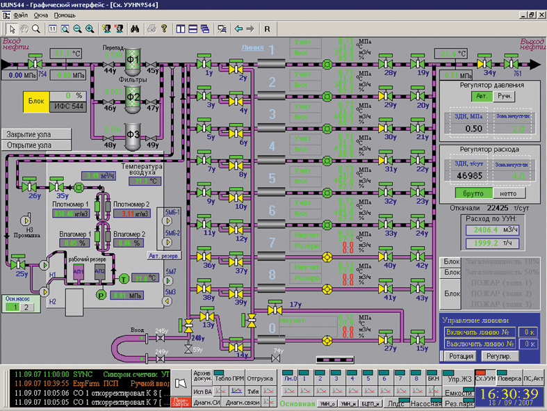Select нетто in the flow regulator
Screen dimensions: 547x411
click(x=508, y=193)
